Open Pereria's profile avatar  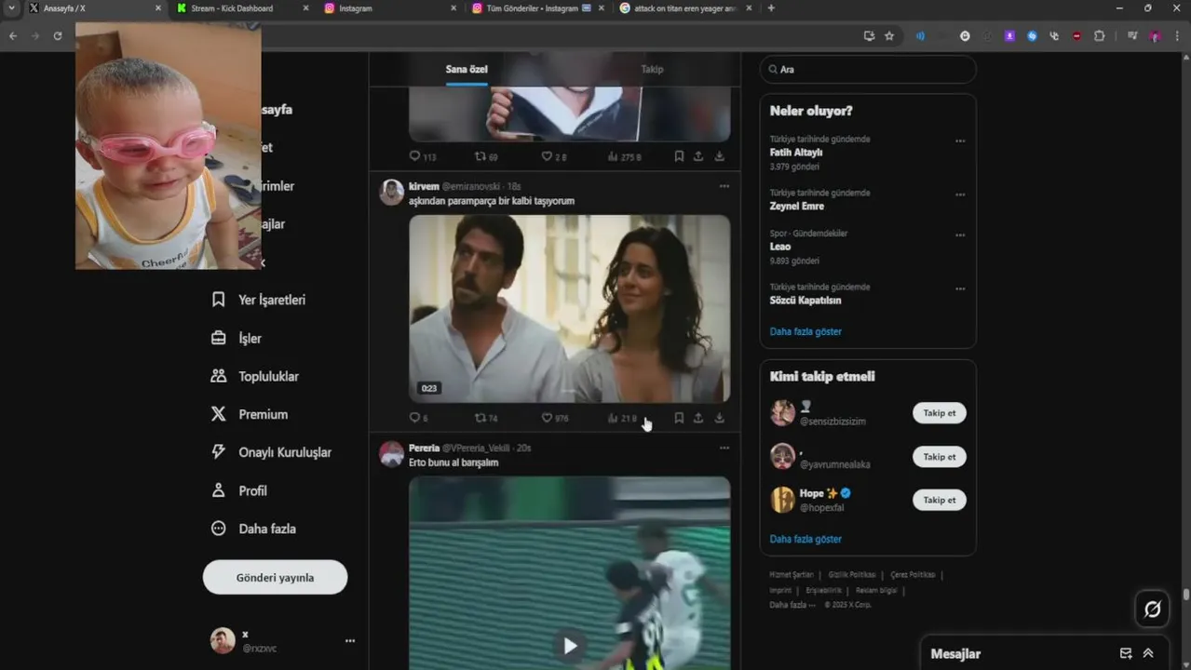tap(392, 454)
